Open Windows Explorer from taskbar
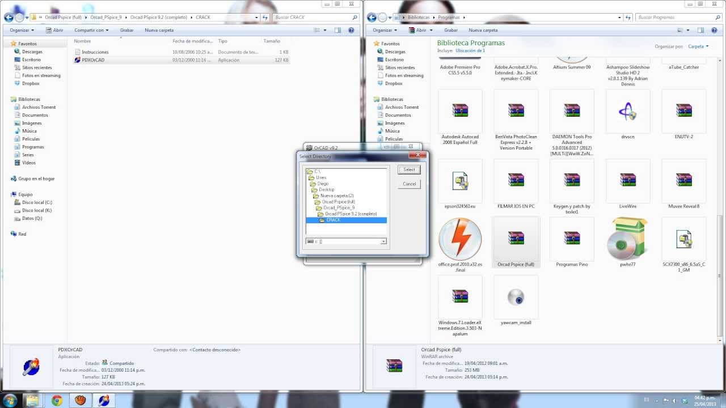 [33, 401]
